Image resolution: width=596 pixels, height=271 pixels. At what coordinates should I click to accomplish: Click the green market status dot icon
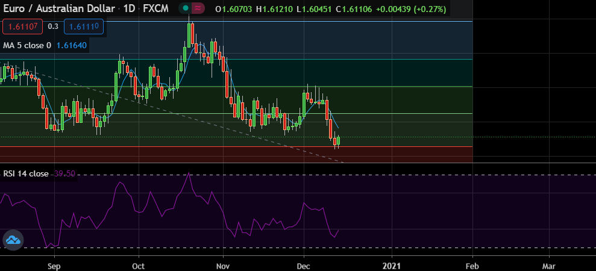(x=186, y=8)
